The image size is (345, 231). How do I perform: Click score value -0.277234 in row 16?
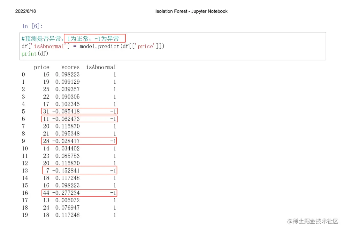66,193
